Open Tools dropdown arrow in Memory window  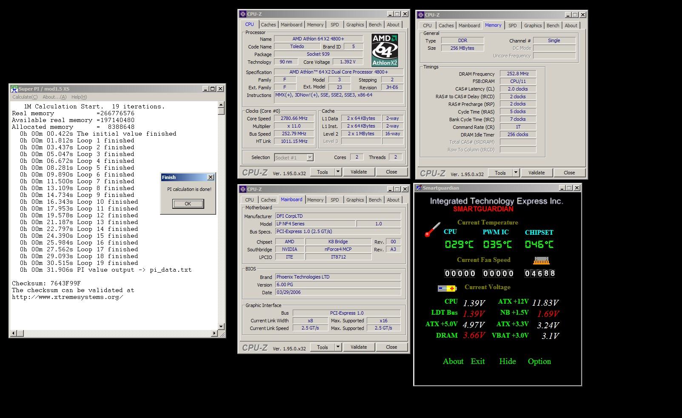click(516, 173)
